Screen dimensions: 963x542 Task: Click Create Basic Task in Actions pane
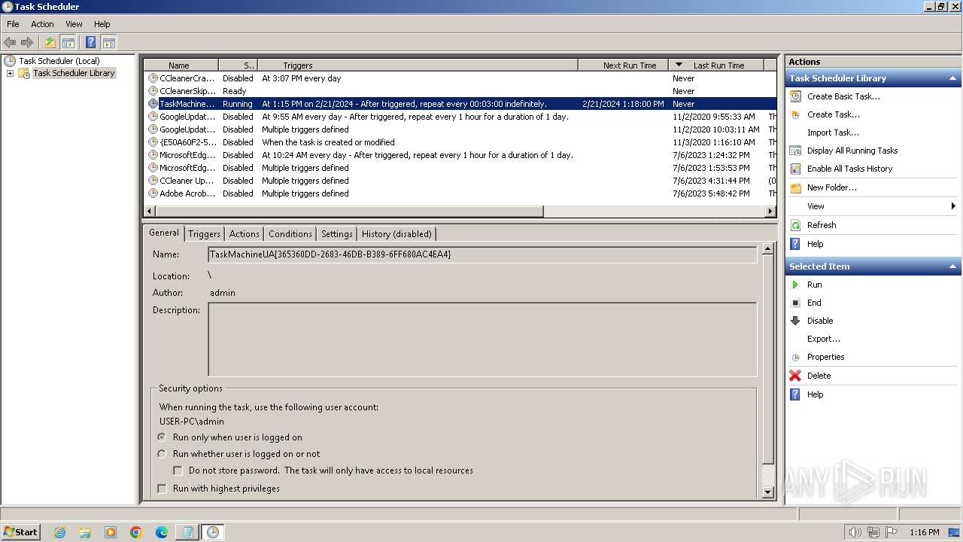click(843, 96)
